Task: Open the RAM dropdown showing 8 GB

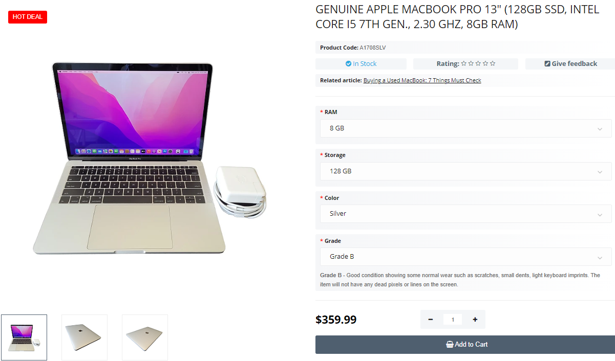Action: [466, 128]
